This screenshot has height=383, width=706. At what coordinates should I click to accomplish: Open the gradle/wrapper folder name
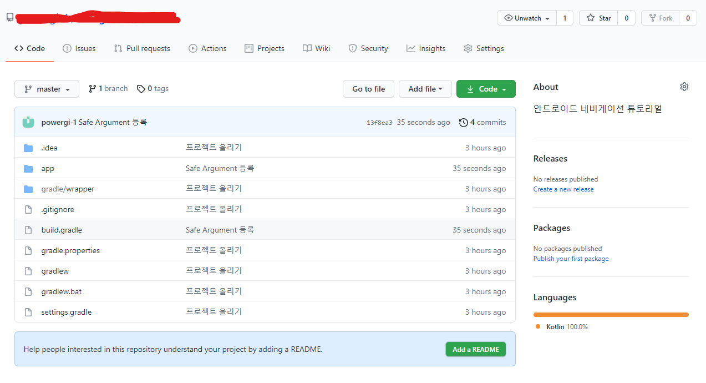pos(68,189)
